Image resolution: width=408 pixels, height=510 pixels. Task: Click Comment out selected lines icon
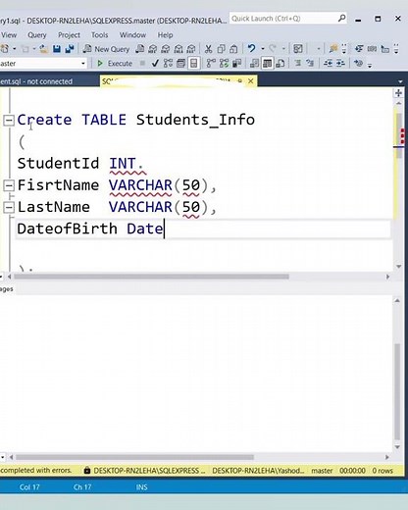coord(297,63)
